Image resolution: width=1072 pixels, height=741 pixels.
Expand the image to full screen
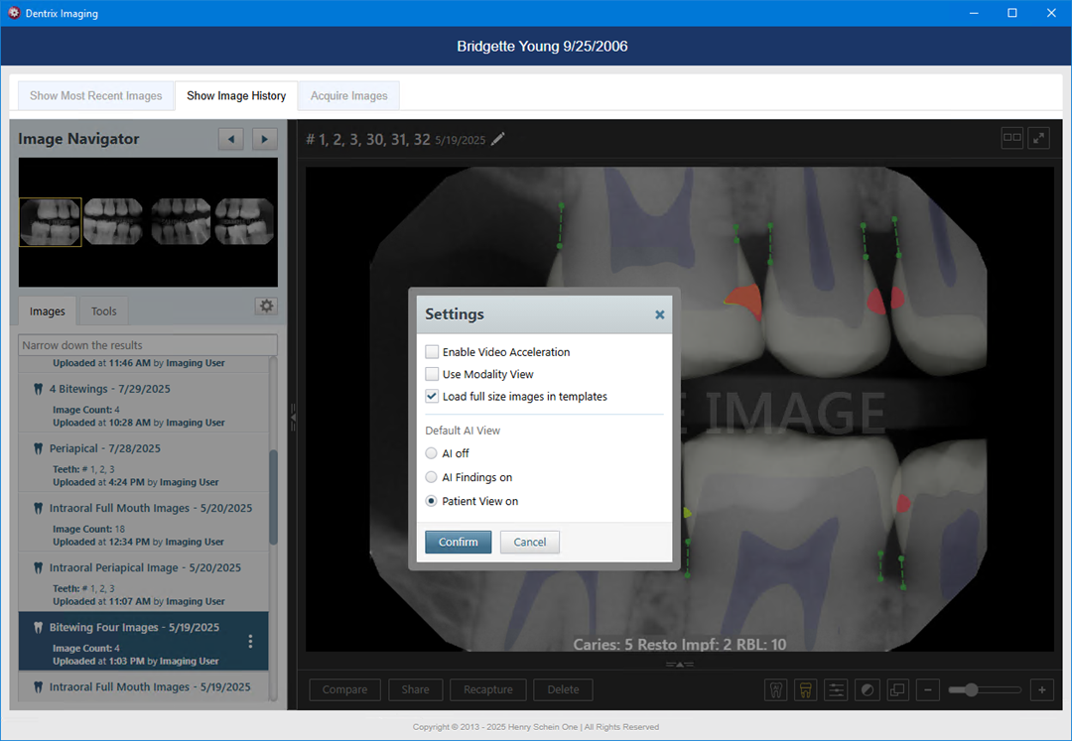(x=1039, y=138)
